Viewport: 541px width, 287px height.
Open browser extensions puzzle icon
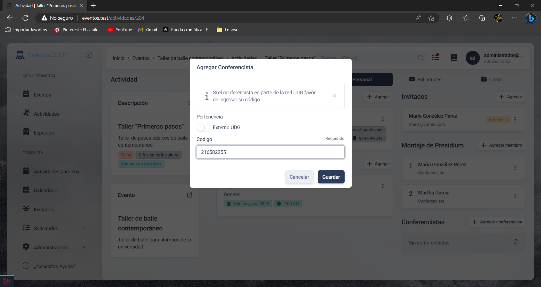pos(449,18)
